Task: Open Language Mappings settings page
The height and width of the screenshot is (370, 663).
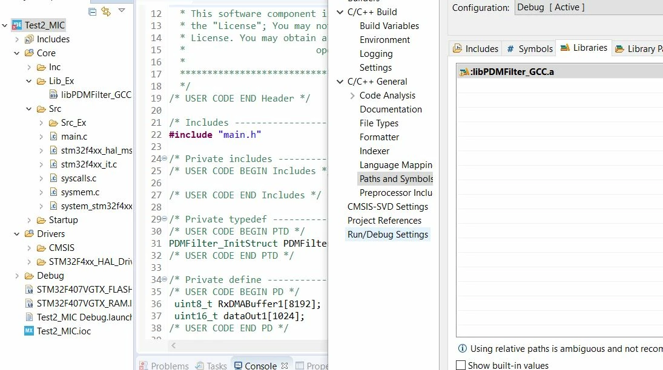Action: pyautogui.click(x=396, y=165)
